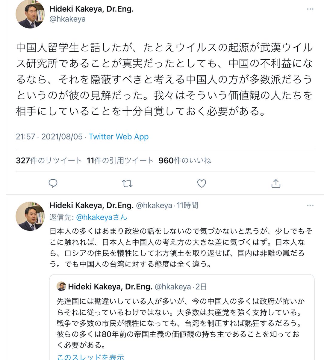This screenshot has width=324, height=360.
Task: Open the main tweet's three-dot menu
Action: pyautogui.click(x=310, y=9)
